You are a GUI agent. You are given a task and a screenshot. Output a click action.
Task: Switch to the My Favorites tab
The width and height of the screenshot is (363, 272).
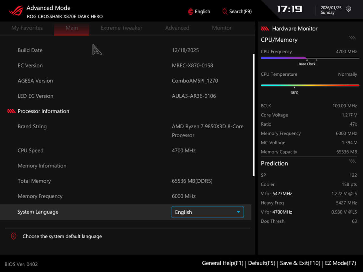click(x=27, y=28)
